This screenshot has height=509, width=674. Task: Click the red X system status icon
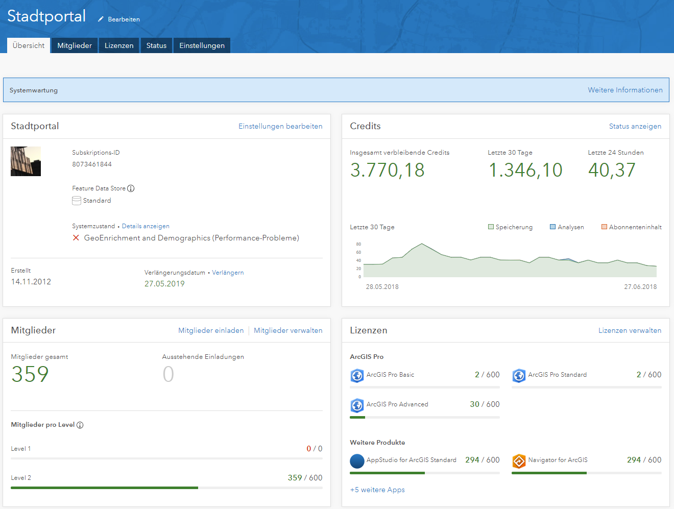[76, 238]
